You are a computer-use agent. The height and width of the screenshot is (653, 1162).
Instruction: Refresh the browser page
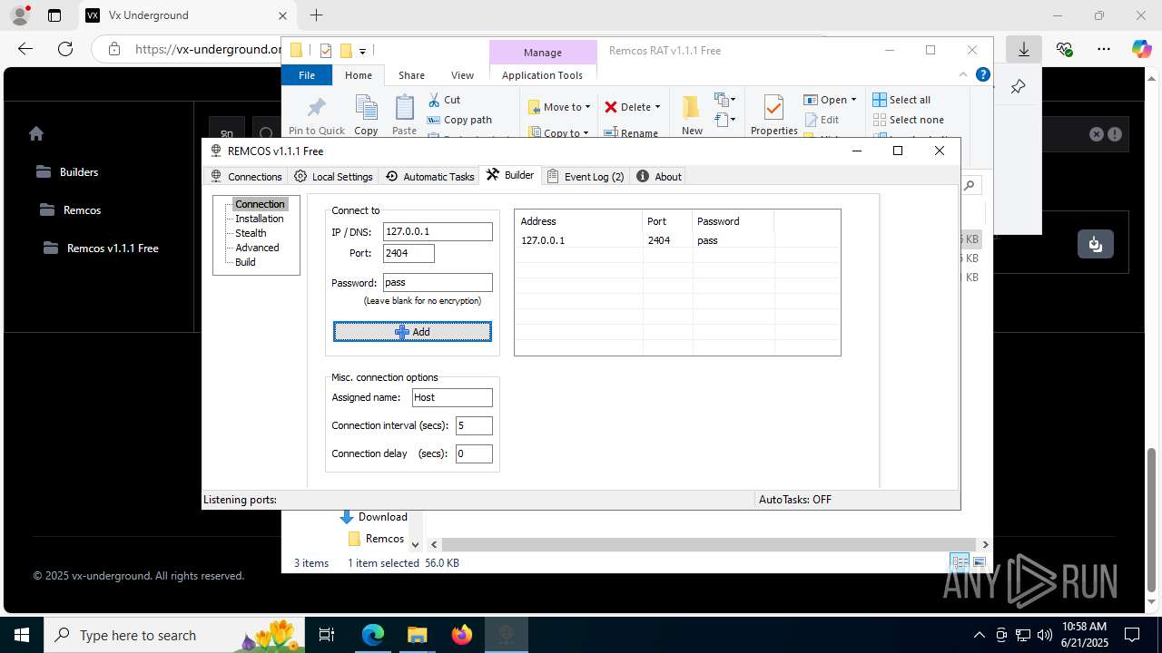pos(65,49)
